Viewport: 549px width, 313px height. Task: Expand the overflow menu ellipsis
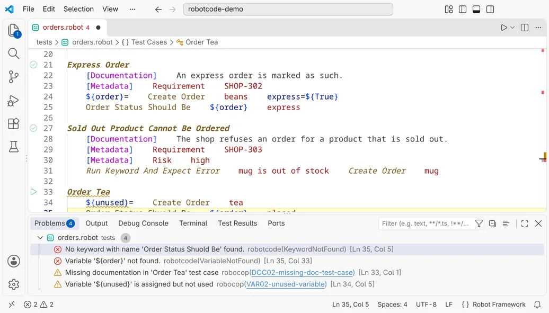[x=132, y=9]
